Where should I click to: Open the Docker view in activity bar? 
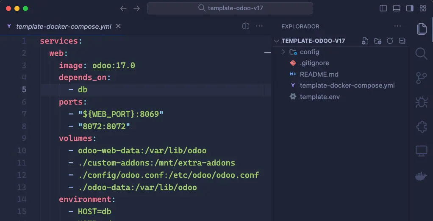point(422,176)
